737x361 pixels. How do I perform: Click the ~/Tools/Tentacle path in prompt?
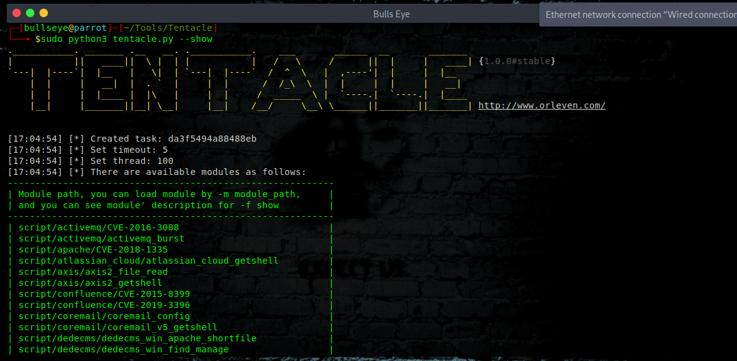pyautogui.click(x=168, y=28)
